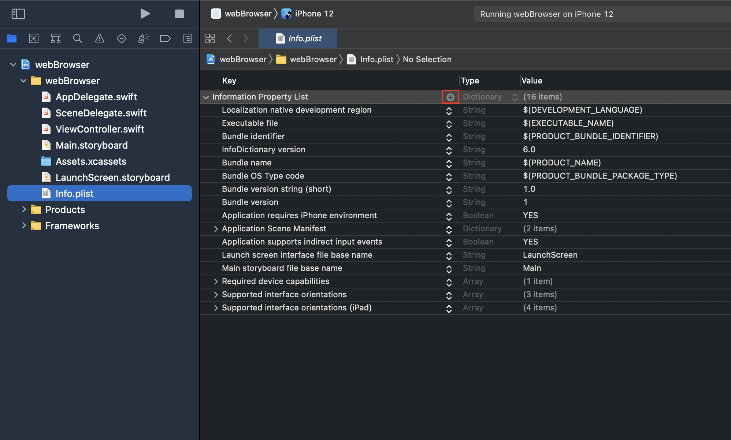Click stepper for Executable file key
This screenshot has width=731, height=440.
point(449,124)
